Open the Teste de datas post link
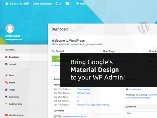 tap(84, 89)
